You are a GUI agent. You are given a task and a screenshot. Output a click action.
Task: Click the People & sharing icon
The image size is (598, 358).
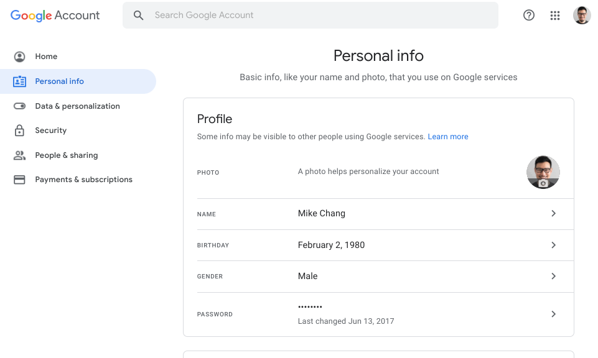point(19,155)
